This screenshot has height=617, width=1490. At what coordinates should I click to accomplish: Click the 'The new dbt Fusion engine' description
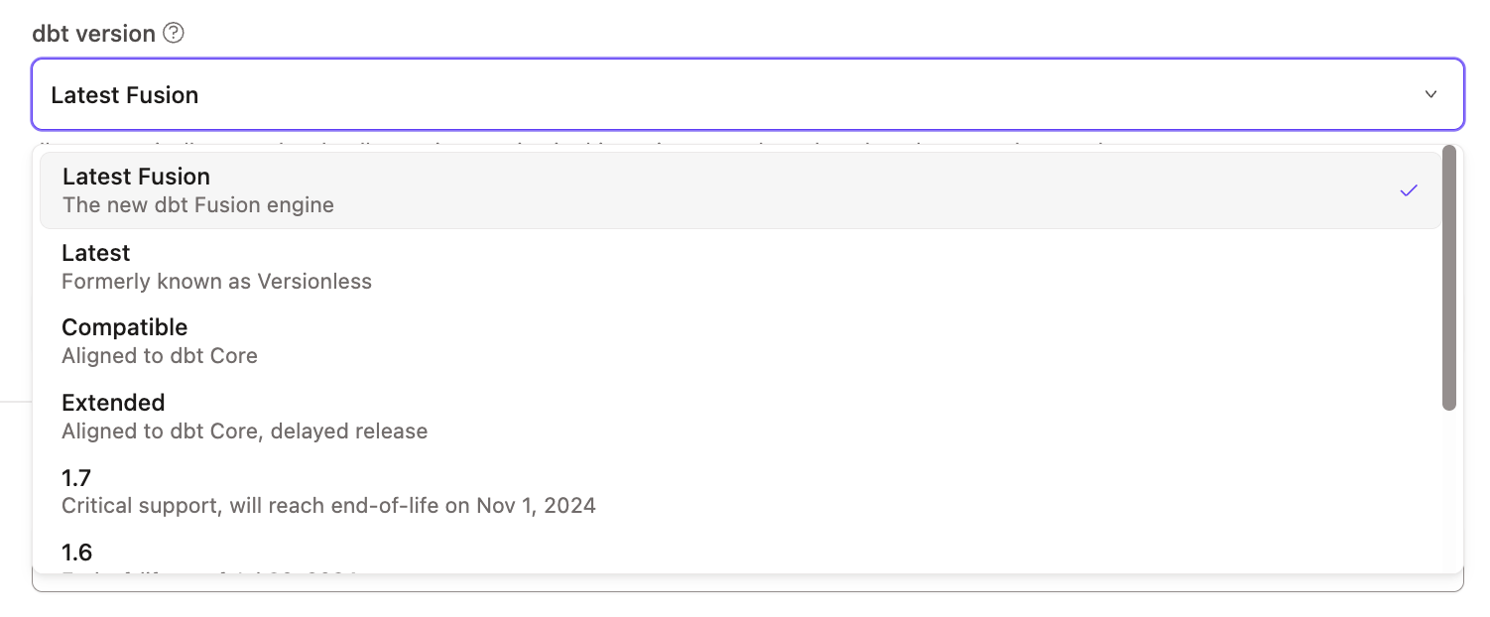pyautogui.click(x=197, y=205)
